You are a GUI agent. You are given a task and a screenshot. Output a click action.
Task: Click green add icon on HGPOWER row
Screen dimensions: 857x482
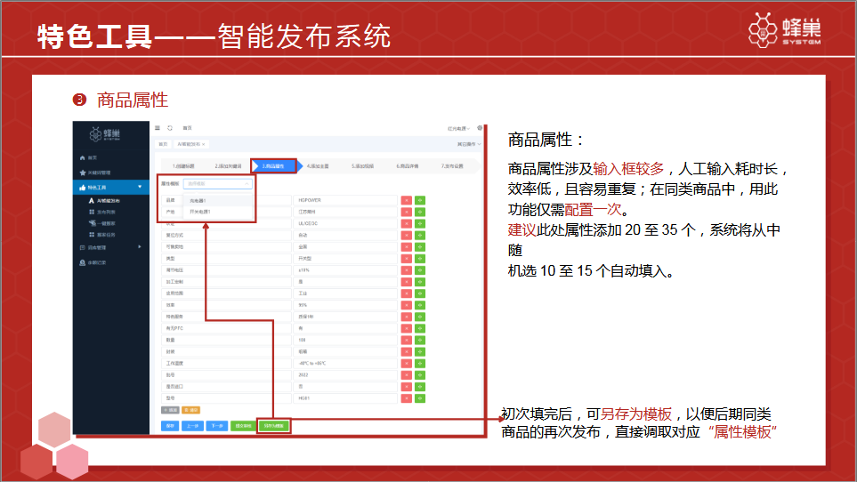pyautogui.click(x=420, y=200)
